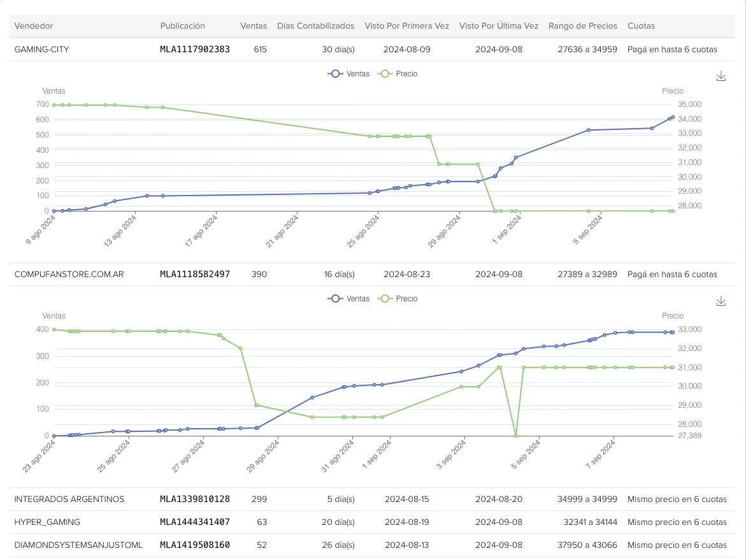Select price range 27389 a 32989
The height and width of the screenshot is (560, 746).
point(587,275)
